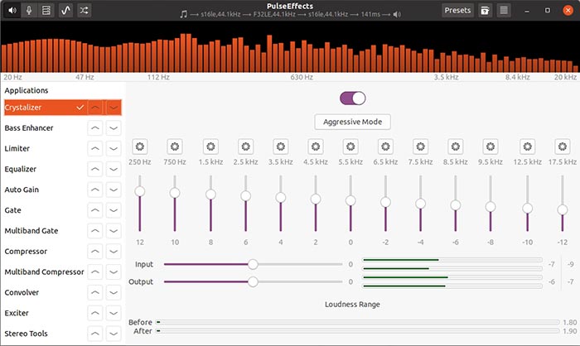580x346 pixels.
Task: Move Multiband Compressor up in the list
Action: click(x=95, y=272)
